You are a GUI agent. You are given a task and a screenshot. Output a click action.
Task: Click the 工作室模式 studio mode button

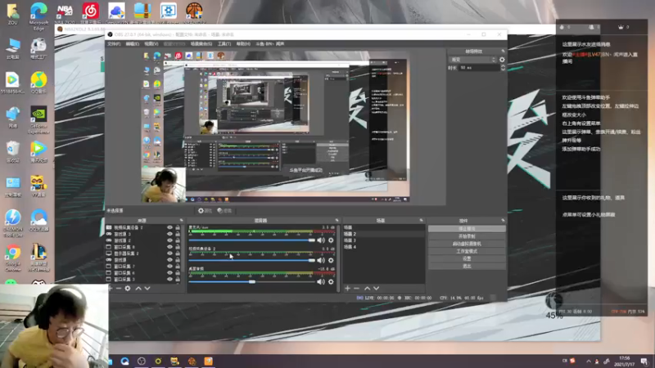click(467, 251)
